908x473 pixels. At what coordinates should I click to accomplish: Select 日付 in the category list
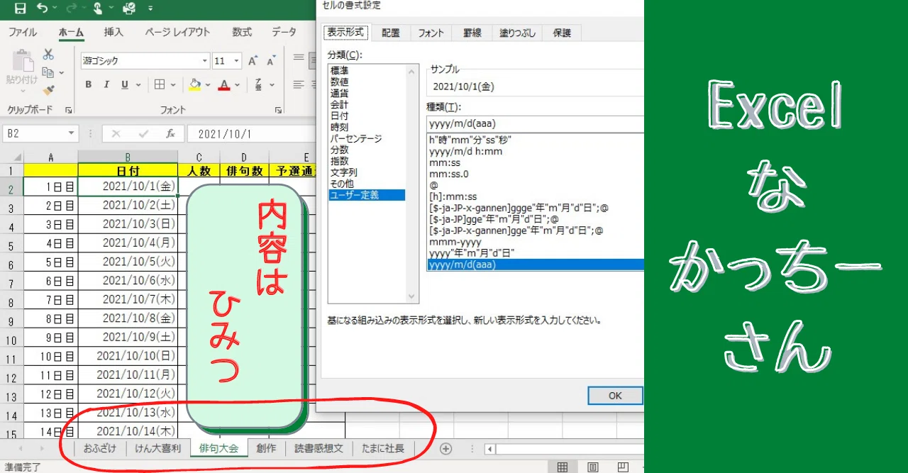click(339, 116)
